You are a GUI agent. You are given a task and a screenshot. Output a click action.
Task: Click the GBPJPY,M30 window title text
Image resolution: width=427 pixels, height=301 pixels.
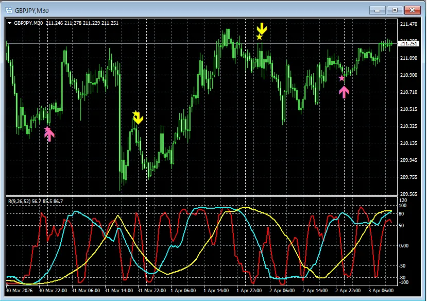(x=31, y=11)
